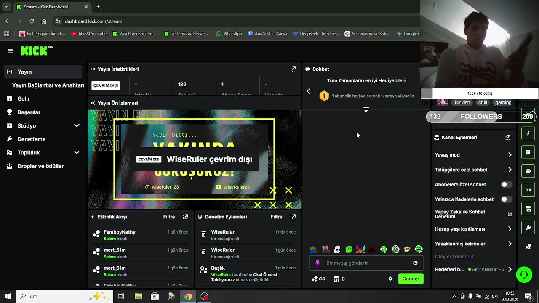Select Yayın in the sidebar
Image resolution: width=539 pixels, height=303 pixels.
(x=43, y=72)
